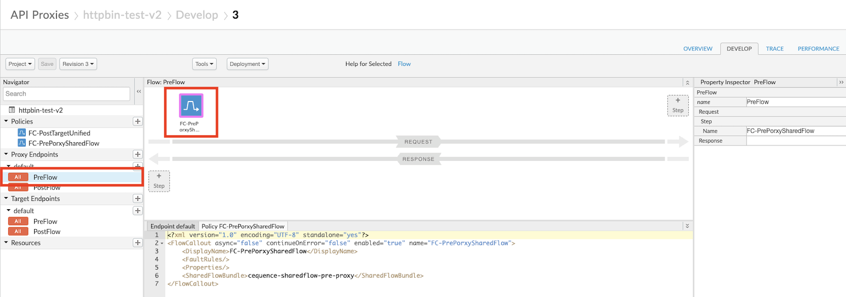Add a step to the request flow
This screenshot has width=846, height=297.
[678, 105]
